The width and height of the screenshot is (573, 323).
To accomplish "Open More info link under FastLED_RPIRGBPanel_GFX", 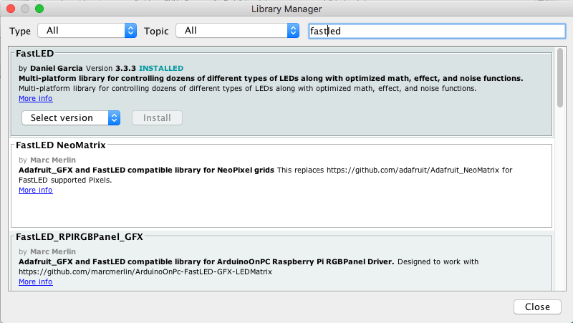I will pyautogui.click(x=36, y=282).
